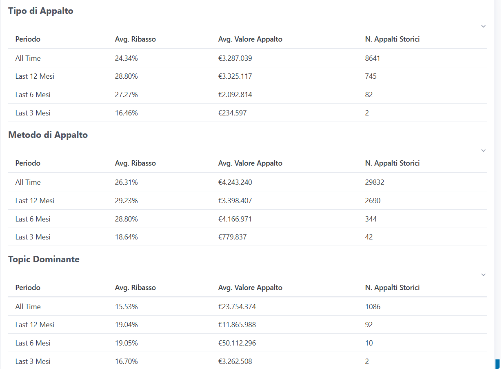Click Periodo header in Metodo di Appalto table
Viewport: 502px width, 370px height.
click(x=28, y=163)
